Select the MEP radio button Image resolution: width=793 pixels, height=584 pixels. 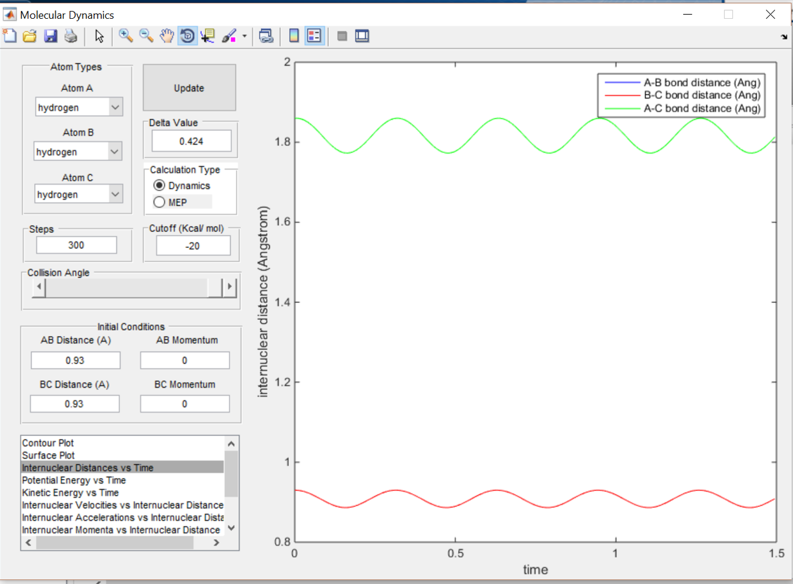[x=160, y=202]
